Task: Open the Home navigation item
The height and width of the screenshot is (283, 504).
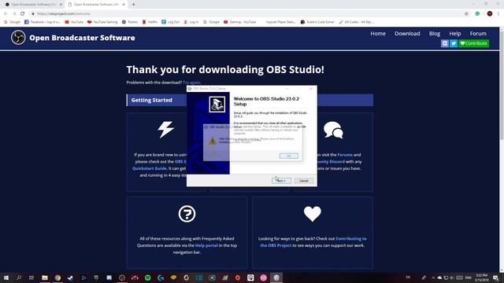Action: (378, 33)
